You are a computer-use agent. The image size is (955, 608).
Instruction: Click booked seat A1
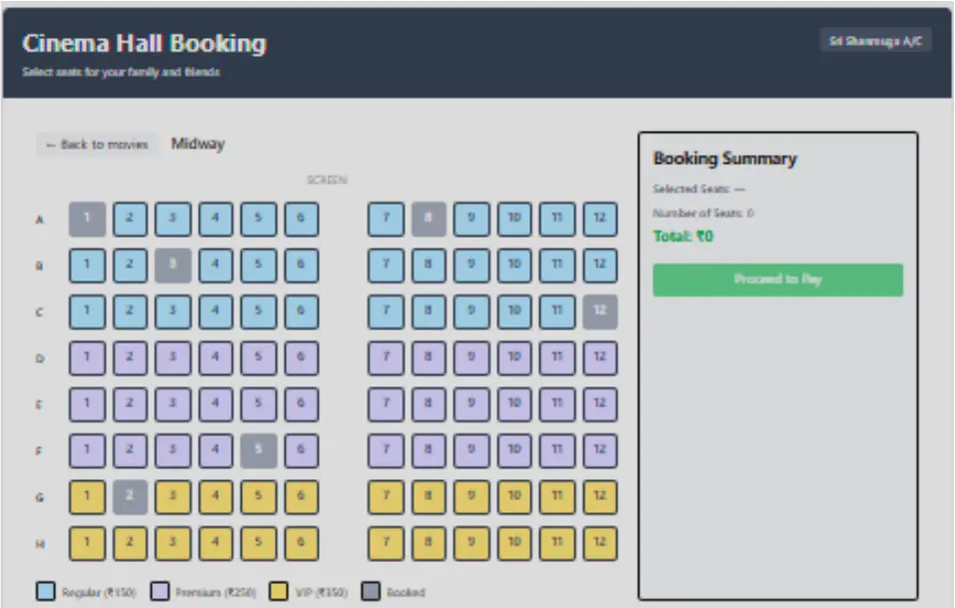tap(87, 219)
